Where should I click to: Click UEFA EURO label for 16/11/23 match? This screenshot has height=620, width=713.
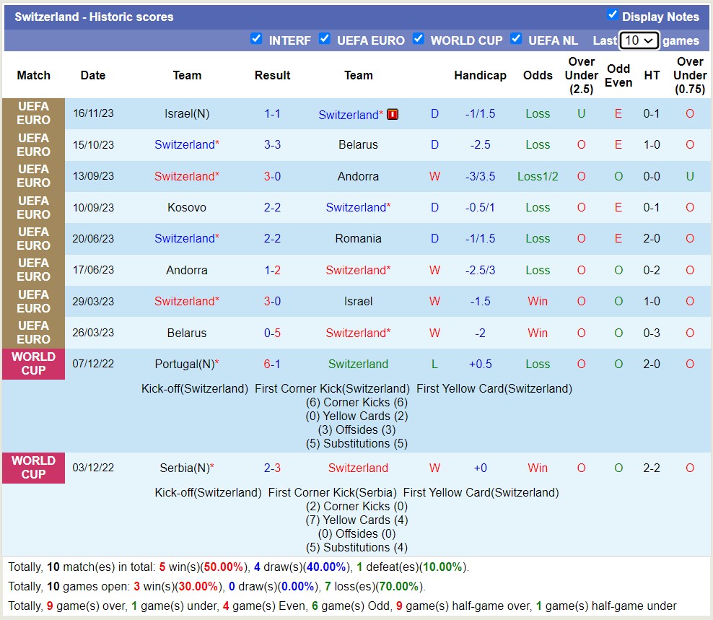(33, 113)
